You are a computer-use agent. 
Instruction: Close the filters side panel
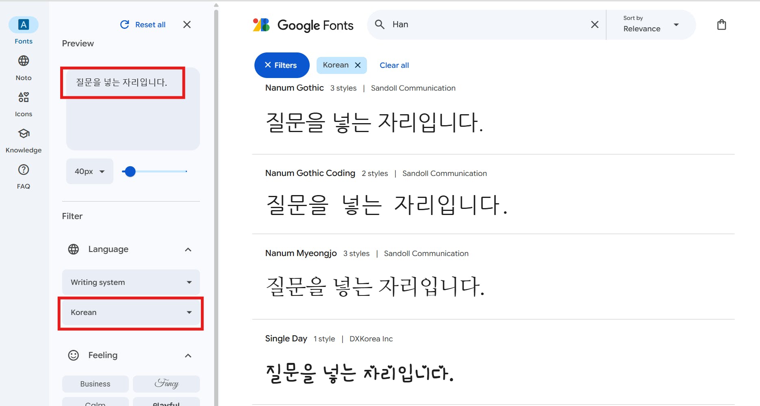tap(187, 25)
